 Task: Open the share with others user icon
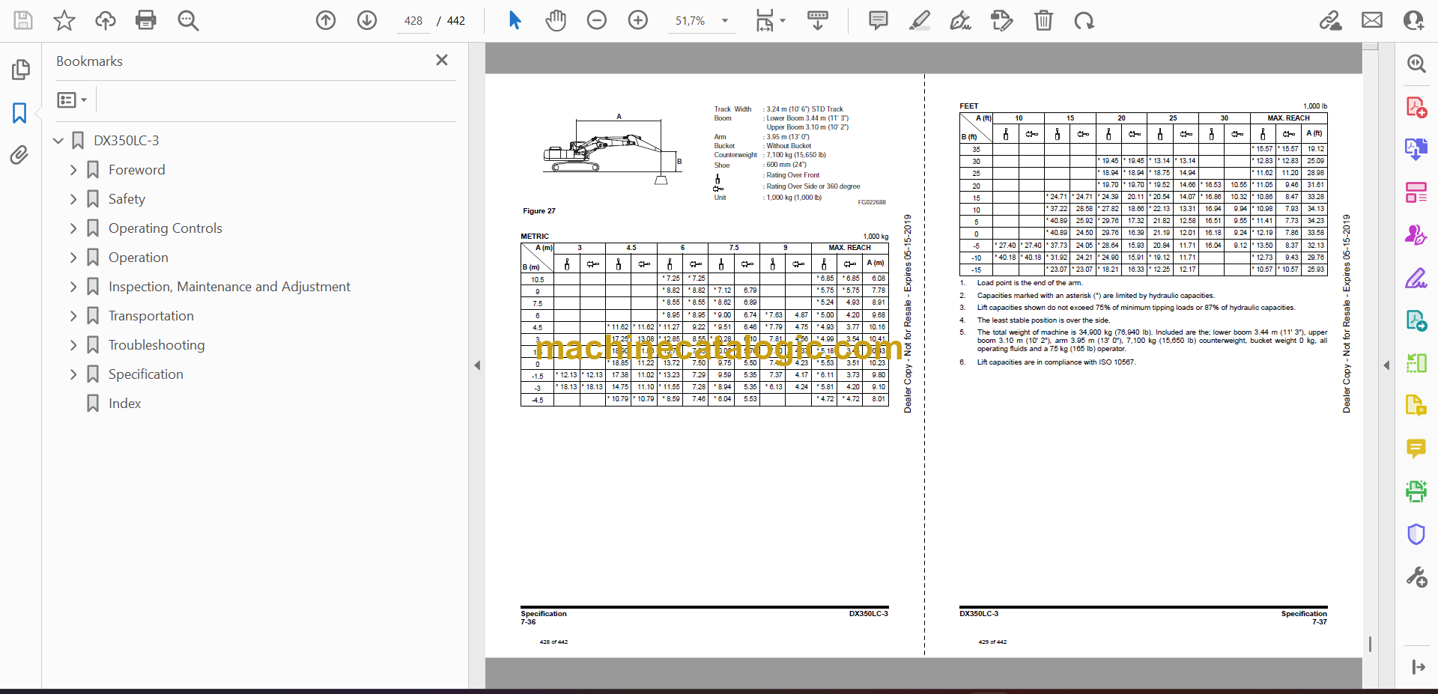[x=1414, y=20]
